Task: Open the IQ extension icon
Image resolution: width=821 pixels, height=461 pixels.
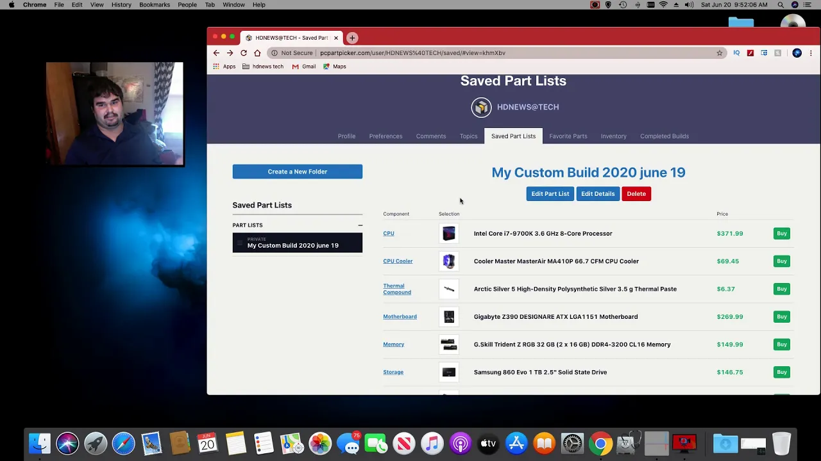Action: tap(736, 53)
